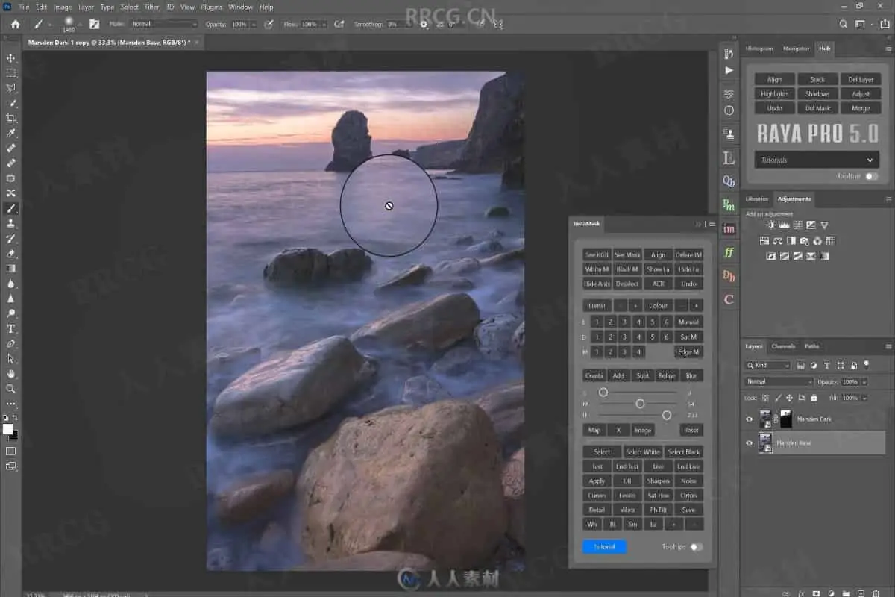Open the brush Mode dropdown in options bar
The width and height of the screenshot is (895, 597).
[x=163, y=24]
